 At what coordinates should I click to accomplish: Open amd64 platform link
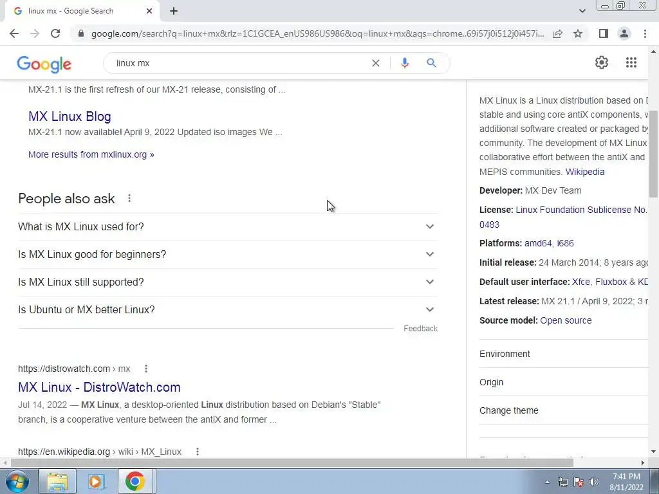coord(538,243)
